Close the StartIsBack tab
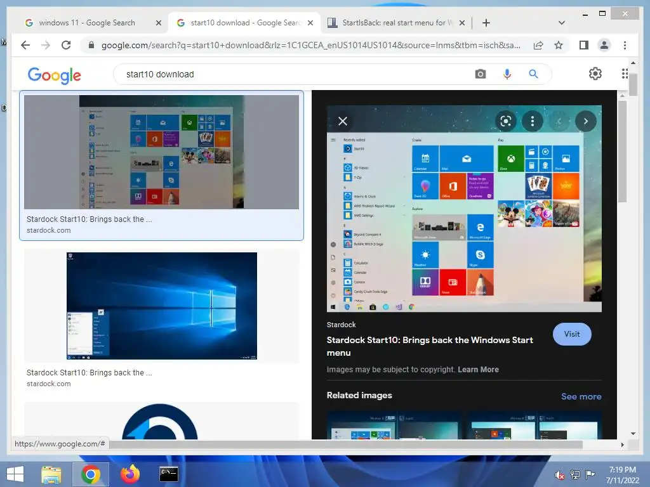Screen dimensions: 650x487 462,23
